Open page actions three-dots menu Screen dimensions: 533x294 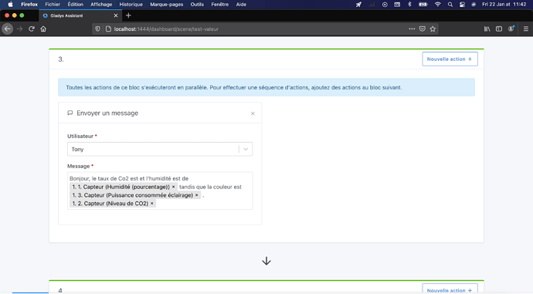coord(412,29)
